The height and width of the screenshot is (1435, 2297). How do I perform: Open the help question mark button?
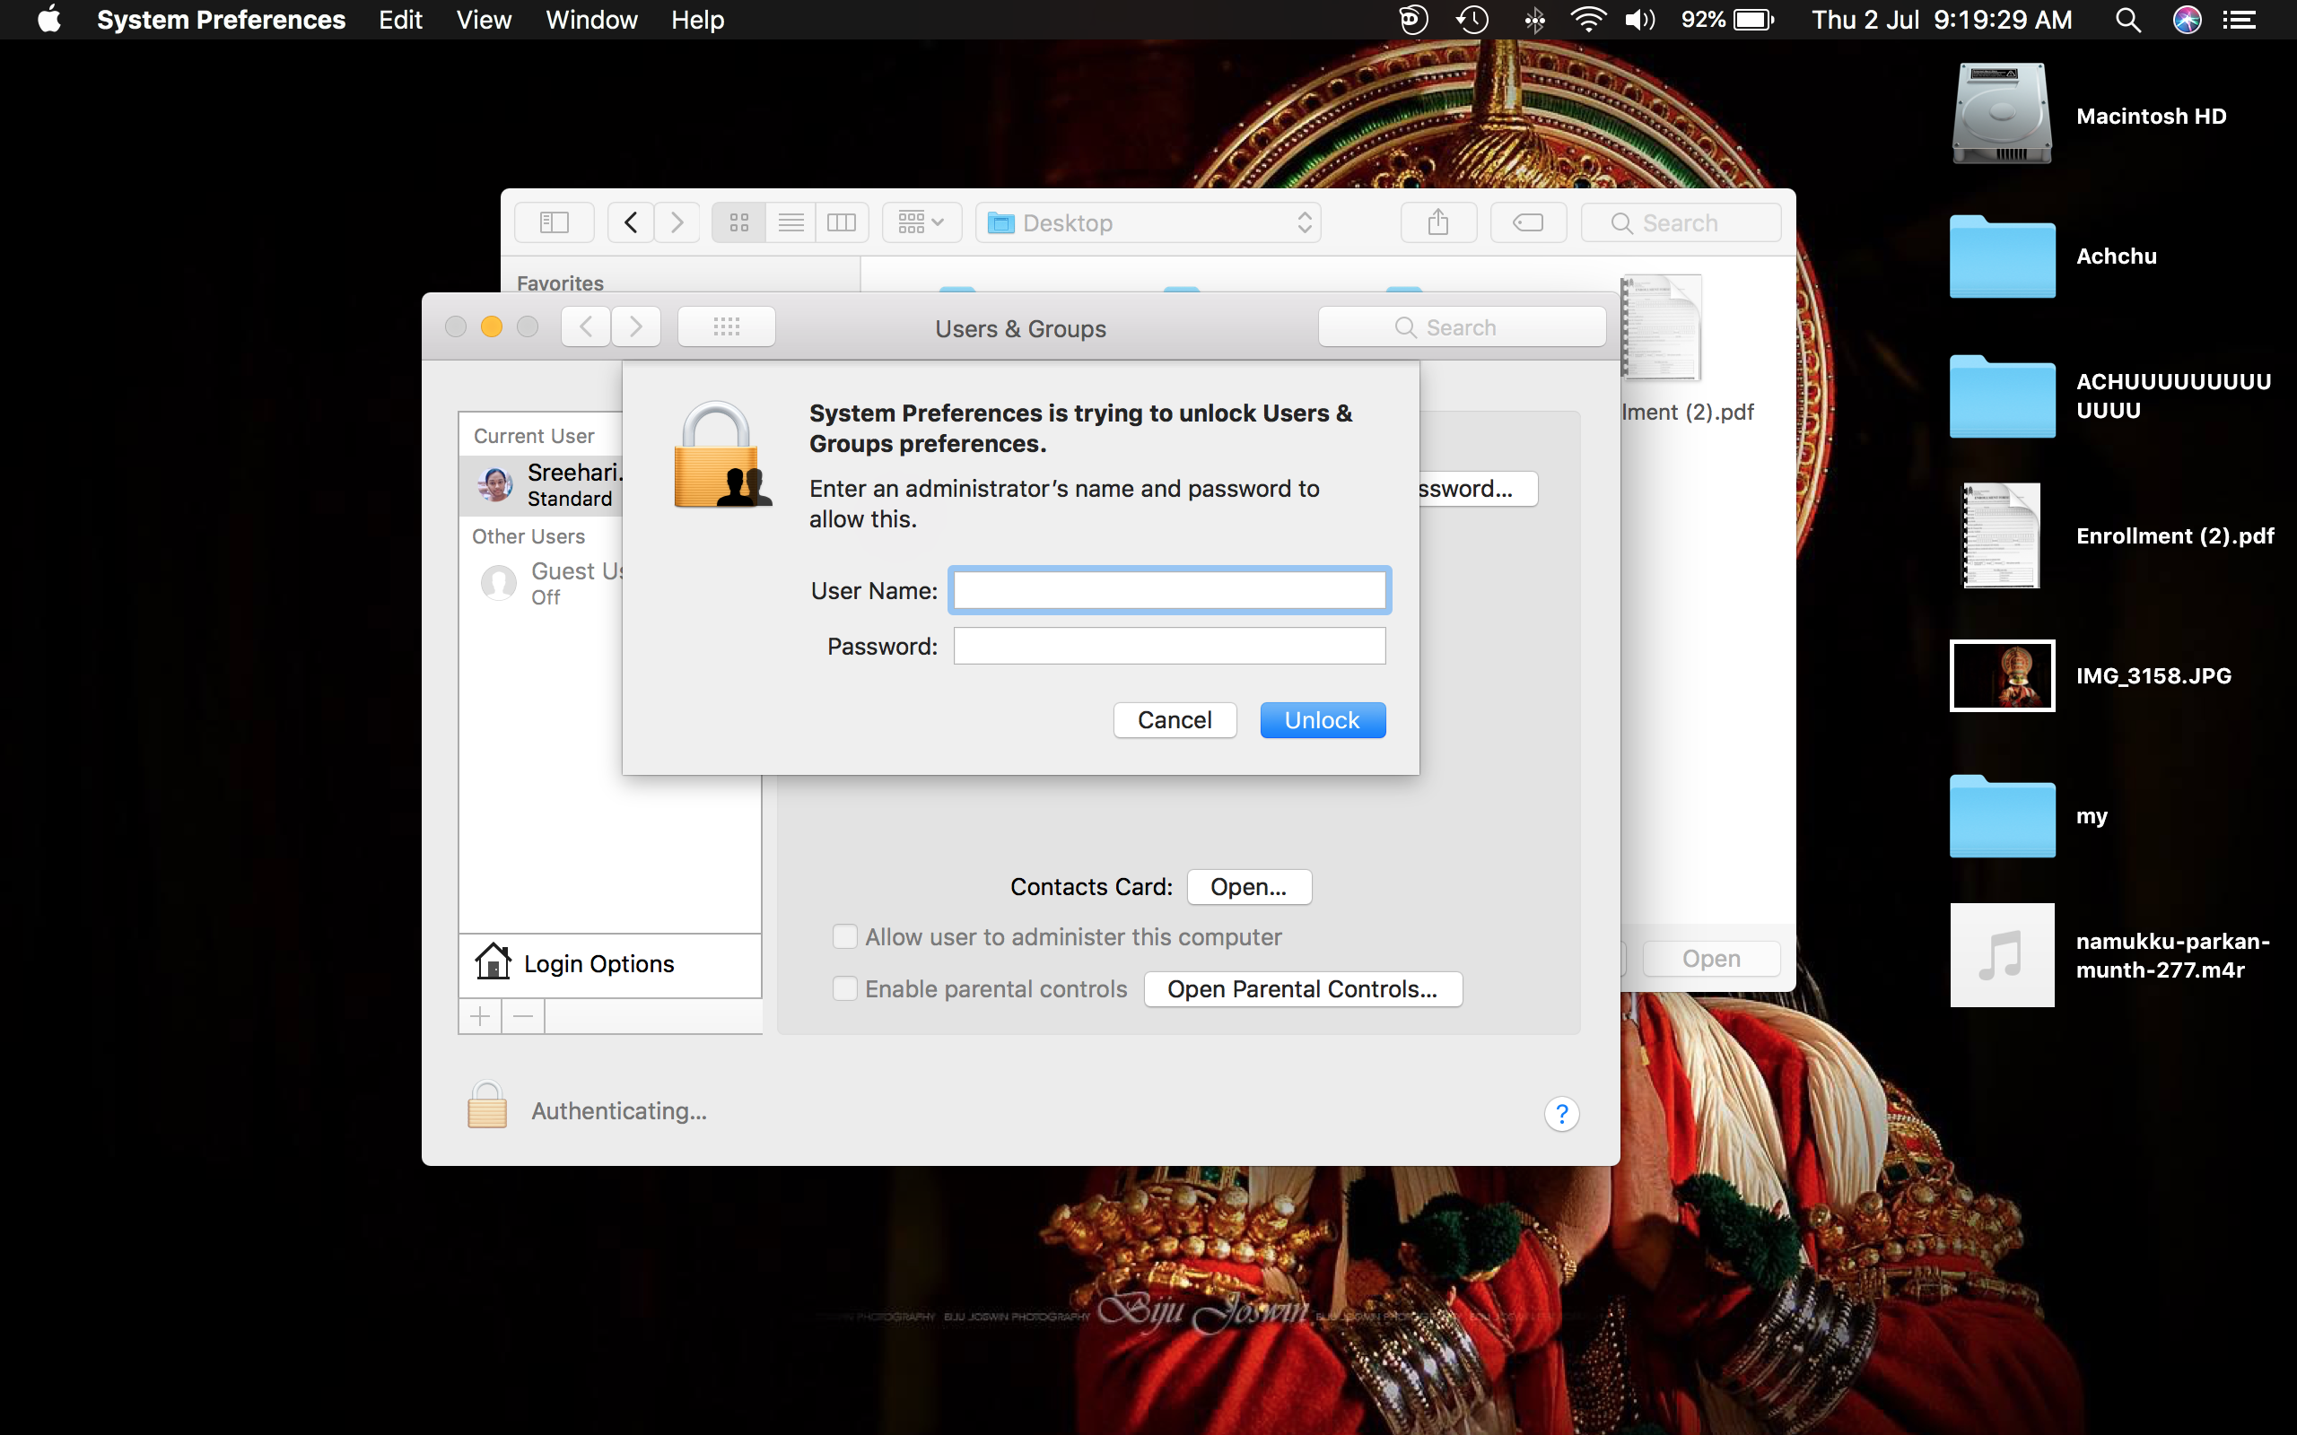[x=1561, y=1113]
